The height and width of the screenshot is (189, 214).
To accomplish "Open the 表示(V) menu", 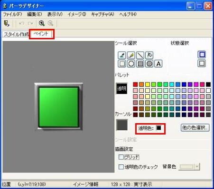I will click(x=55, y=14).
